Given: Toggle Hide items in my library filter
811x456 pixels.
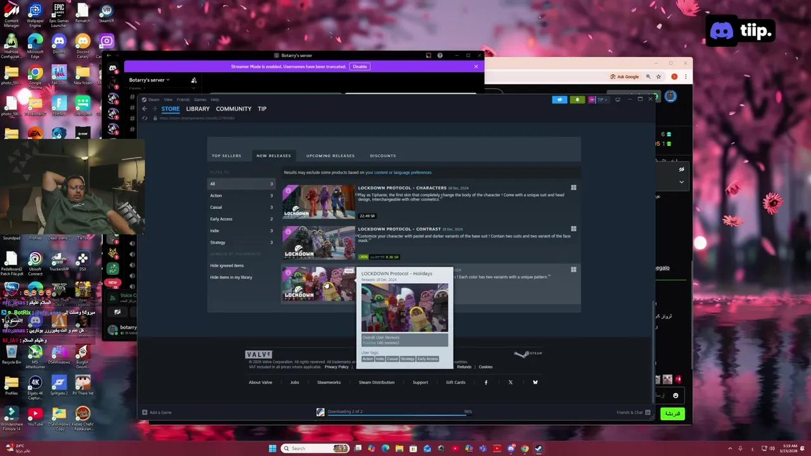Looking at the screenshot, I should click(x=241, y=277).
